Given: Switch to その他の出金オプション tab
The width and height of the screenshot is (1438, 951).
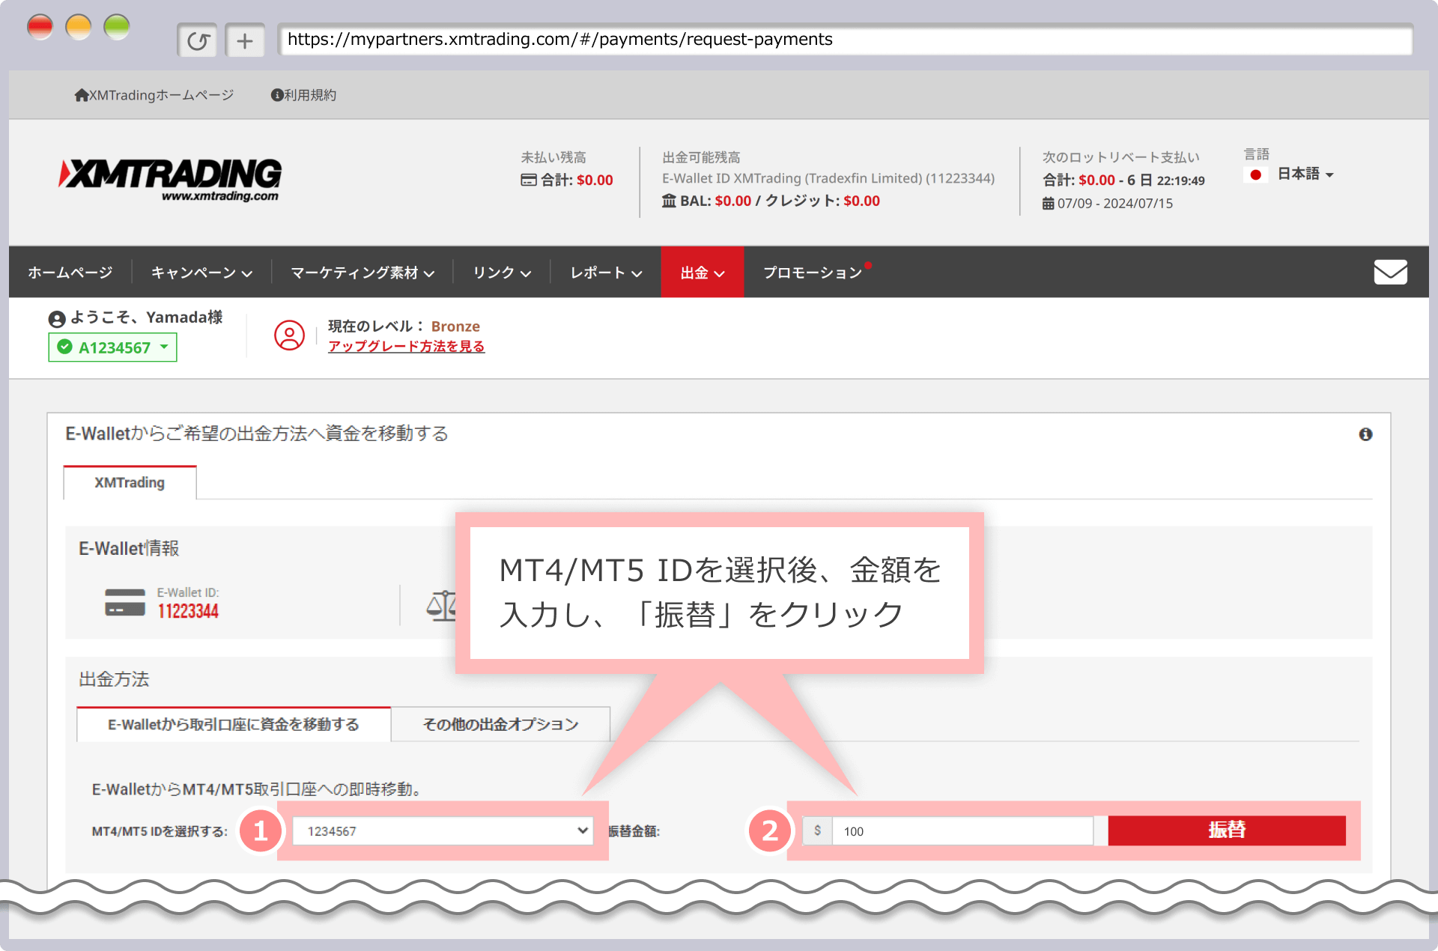Looking at the screenshot, I should click(x=500, y=725).
